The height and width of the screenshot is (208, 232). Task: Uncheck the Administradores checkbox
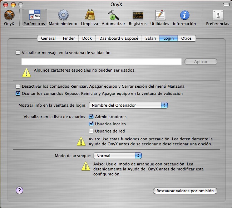click(91, 117)
